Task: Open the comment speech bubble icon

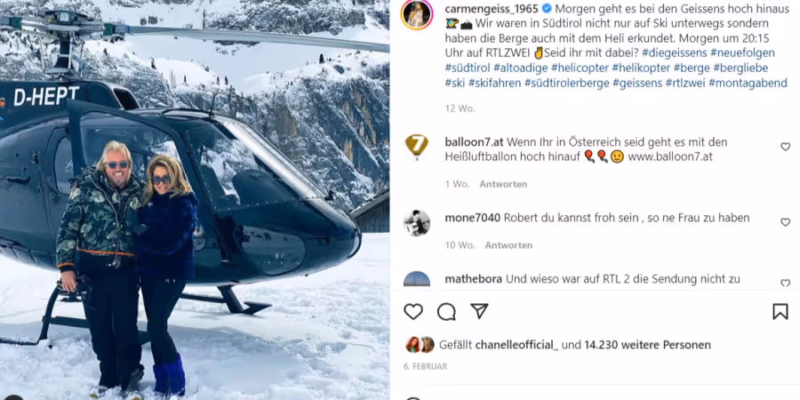Action: tap(446, 311)
